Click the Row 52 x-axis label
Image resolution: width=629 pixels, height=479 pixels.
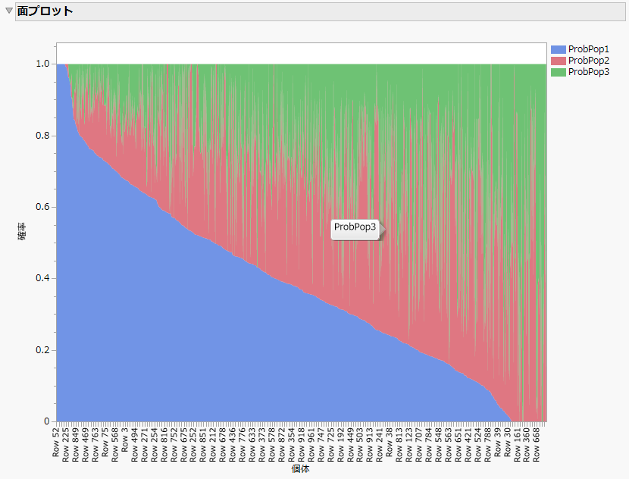[56, 443]
